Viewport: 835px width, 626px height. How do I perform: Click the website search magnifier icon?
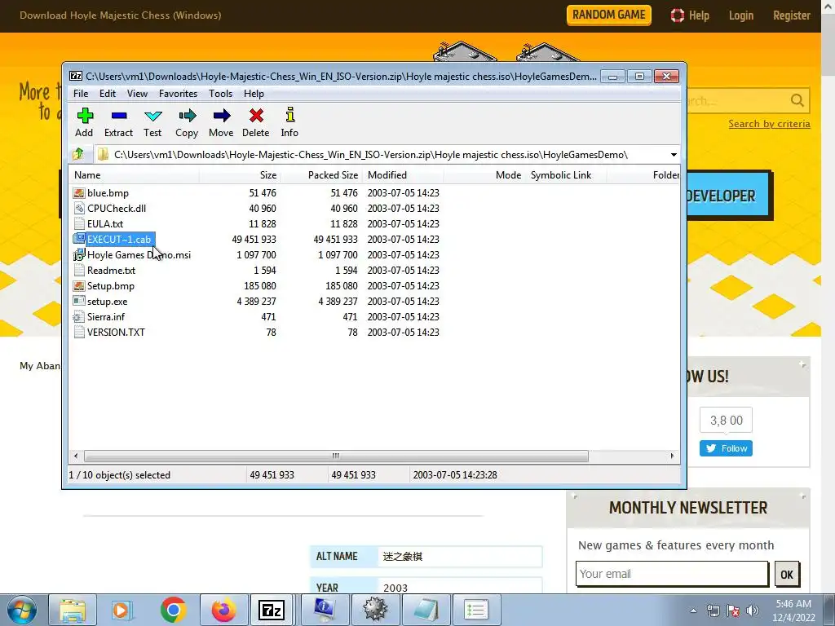click(797, 100)
